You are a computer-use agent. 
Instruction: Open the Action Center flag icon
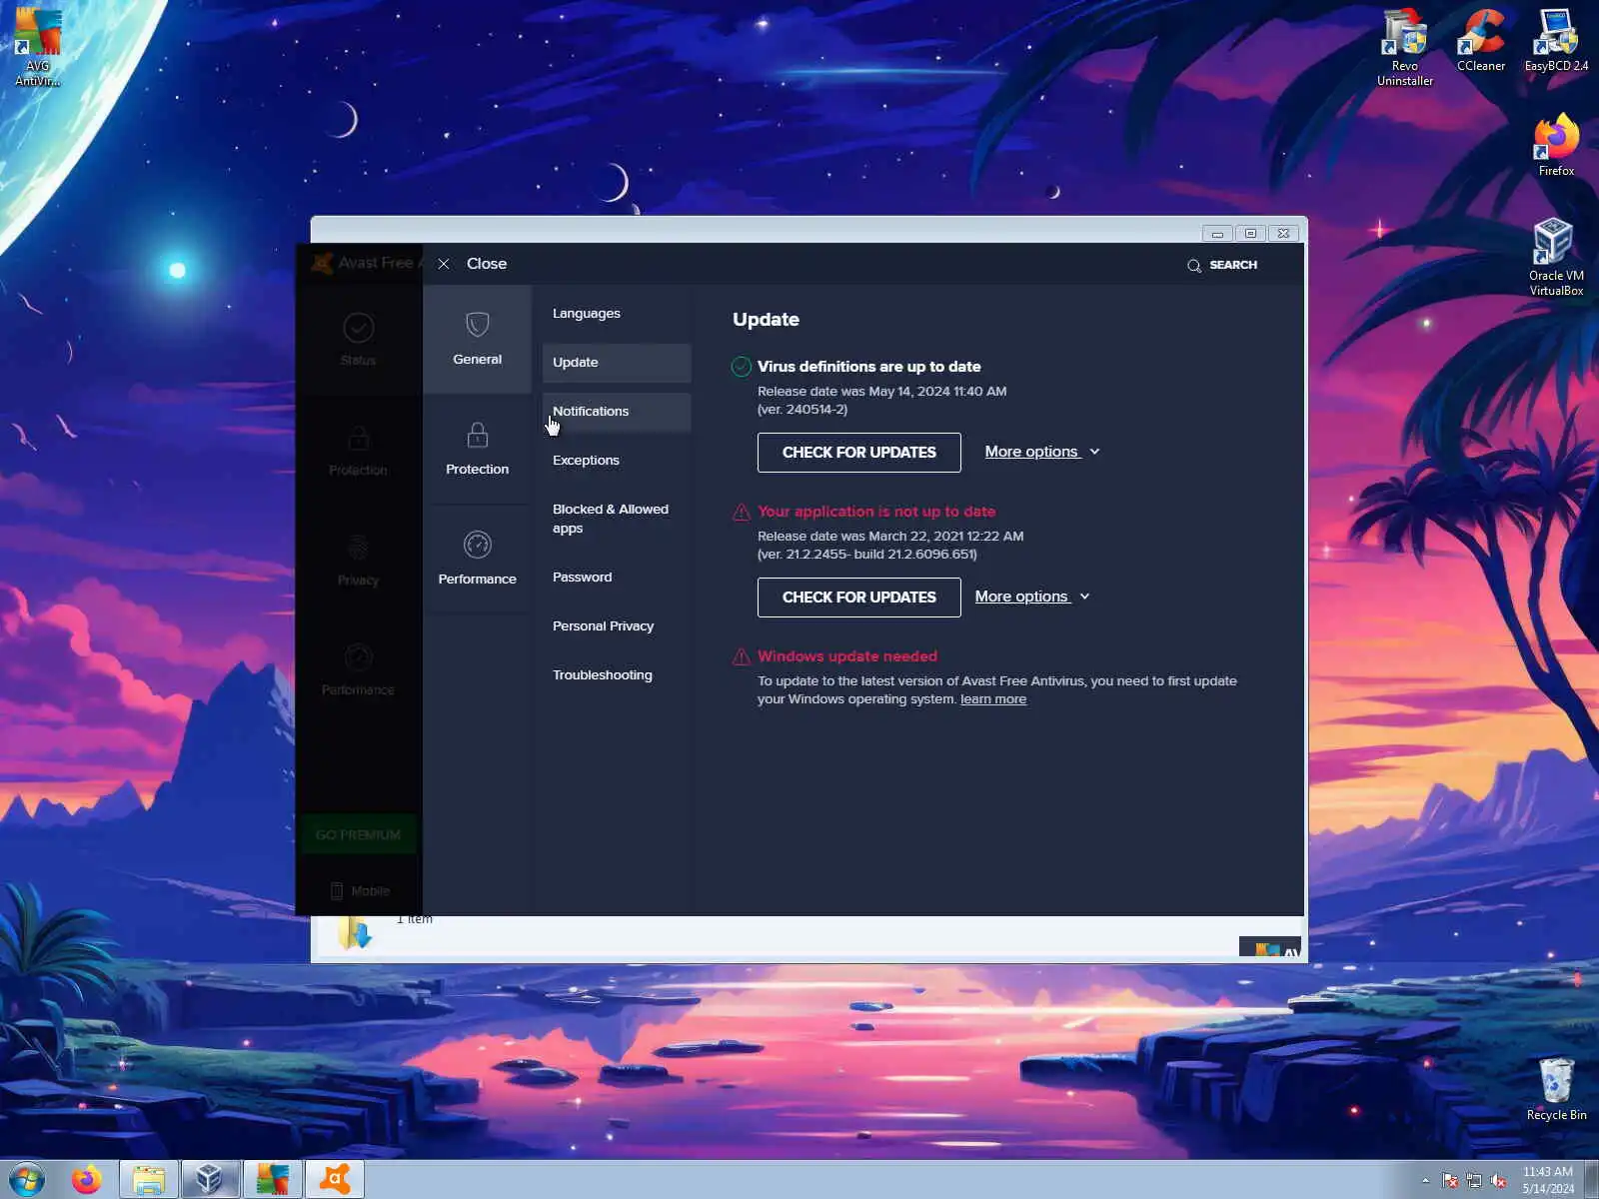click(x=1450, y=1181)
